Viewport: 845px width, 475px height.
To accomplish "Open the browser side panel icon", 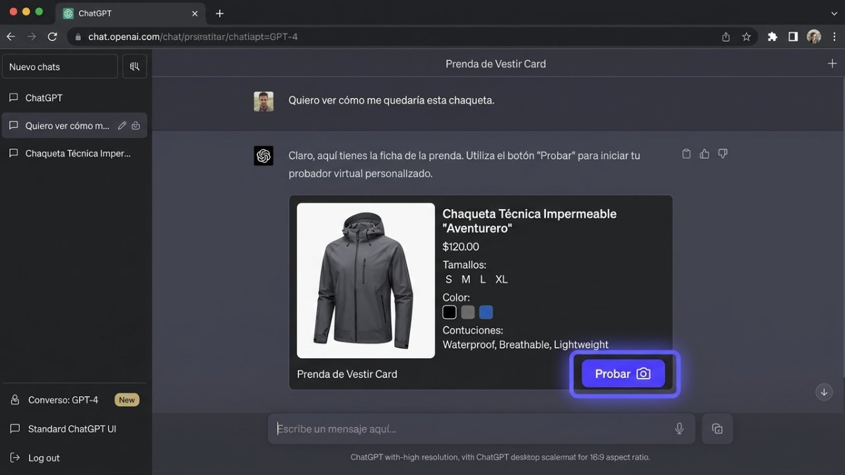I will (793, 37).
